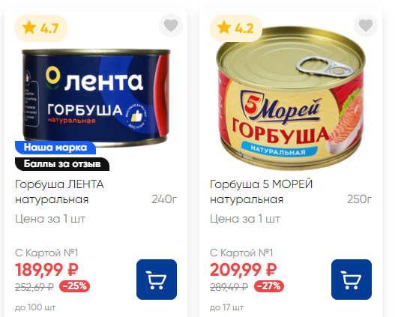Open Горбуша 5 МОРЕЙ натуральная product title
Viewport: 410px width, 317px height.
262,192
